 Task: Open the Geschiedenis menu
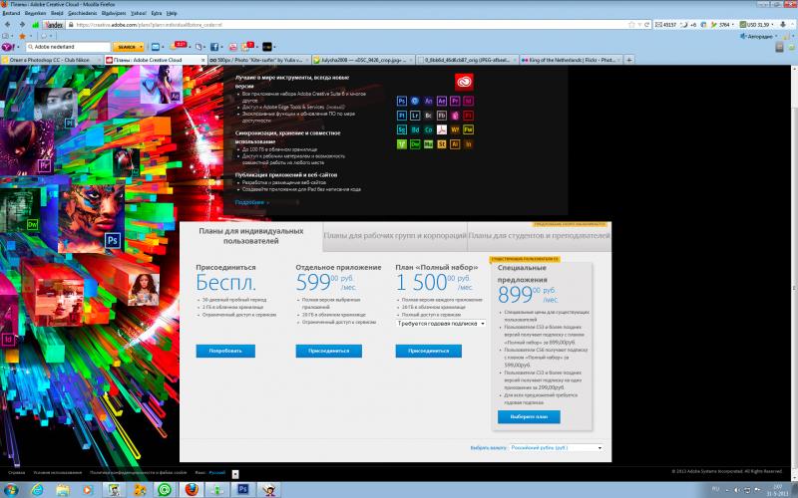coord(83,13)
